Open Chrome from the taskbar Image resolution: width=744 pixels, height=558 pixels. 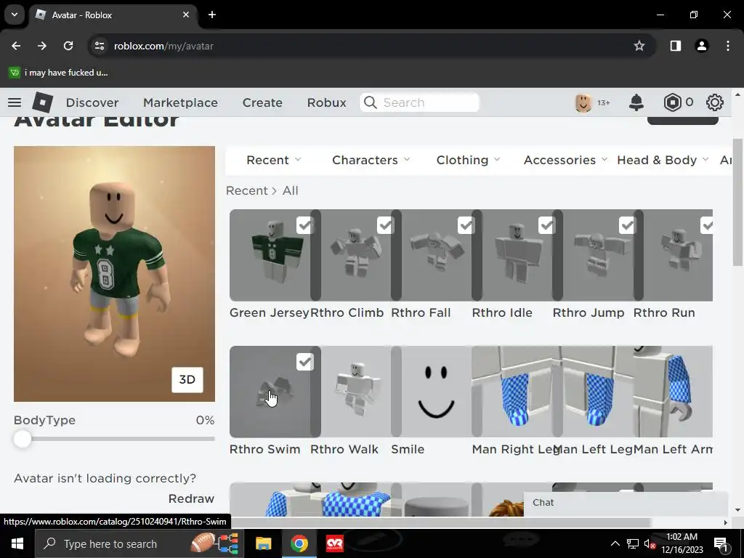pos(299,543)
